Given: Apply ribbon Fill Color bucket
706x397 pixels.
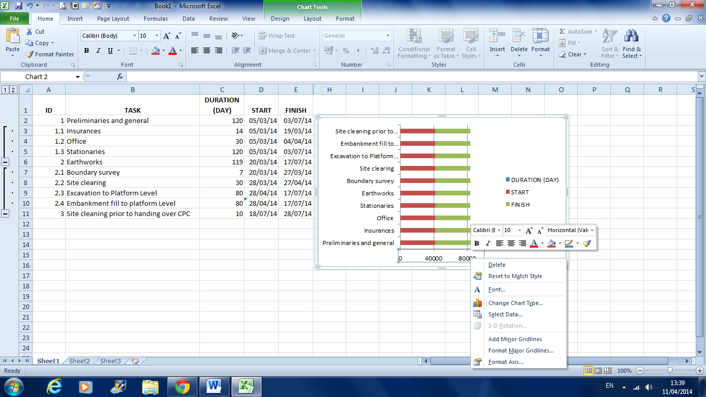Looking at the screenshot, I should click(x=155, y=51).
